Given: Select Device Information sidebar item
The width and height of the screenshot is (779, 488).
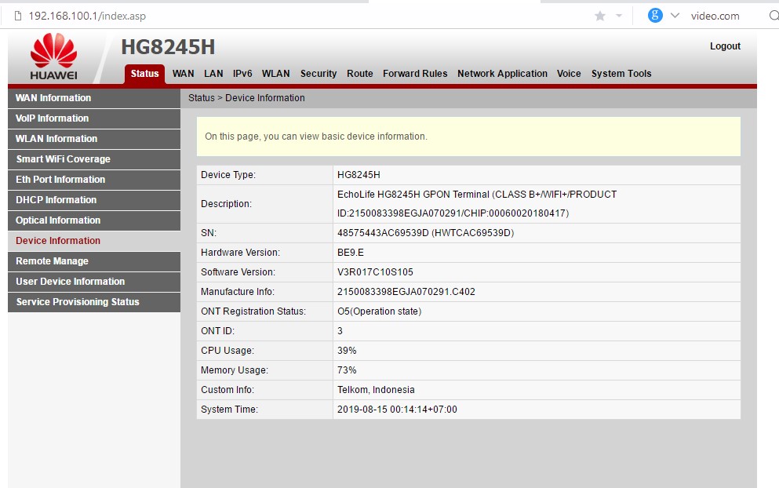Looking at the screenshot, I should (x=94, y=241).
